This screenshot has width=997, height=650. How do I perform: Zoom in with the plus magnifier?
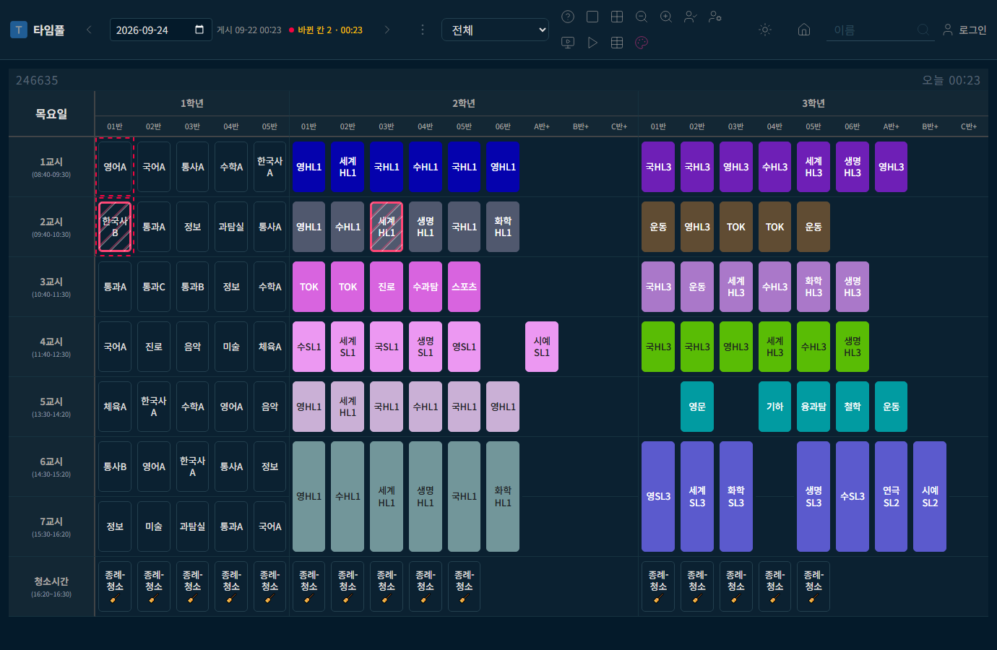pyautogui.click(x=666, y=17)
